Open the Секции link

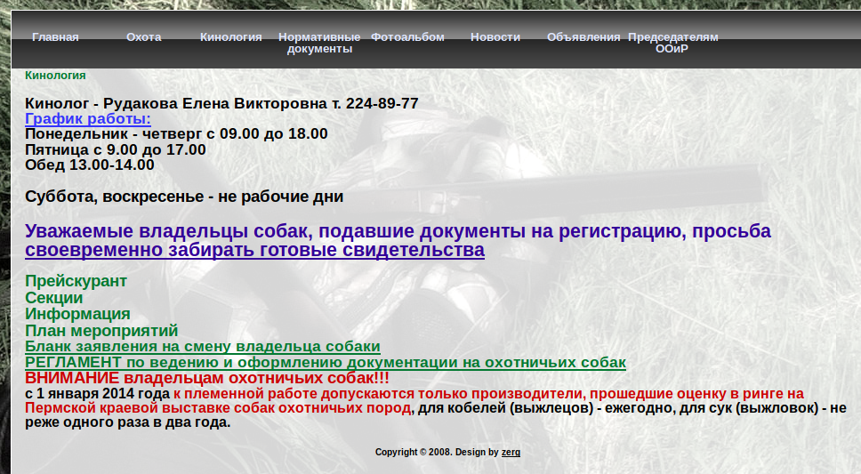pyautogui.click(x=53, y=298)
